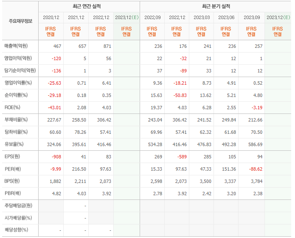295x238 pixels.
Task: Select the 당기순이익(억원) row label
Action: (x=20, y=70)
